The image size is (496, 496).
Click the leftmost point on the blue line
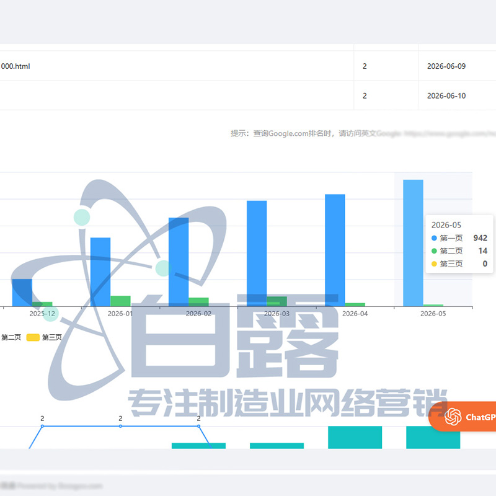pyautogui.click(x=42, y=426)
